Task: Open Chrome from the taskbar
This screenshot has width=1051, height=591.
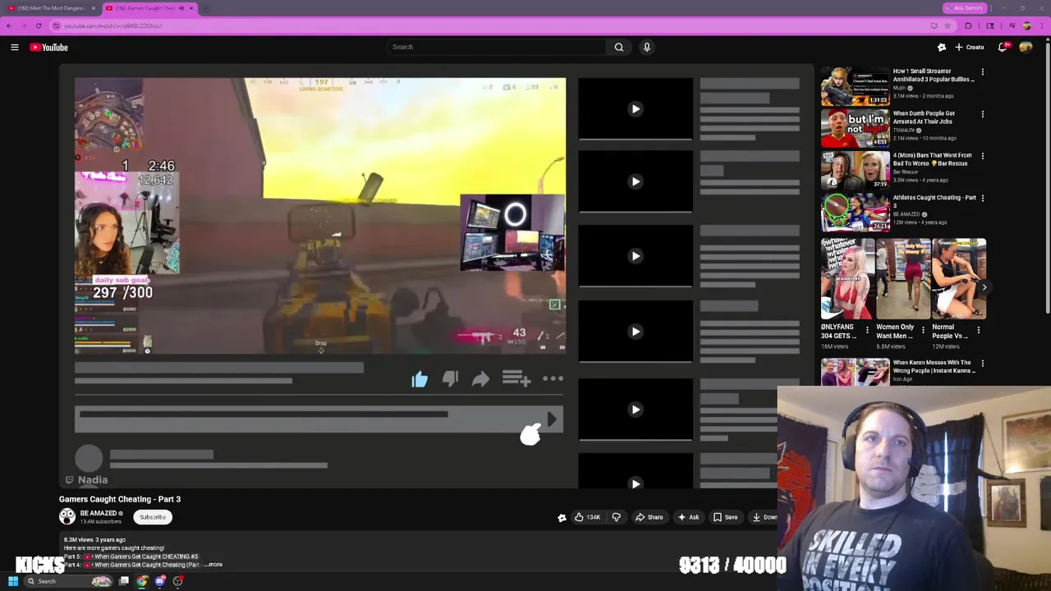Action: point(142,581)
